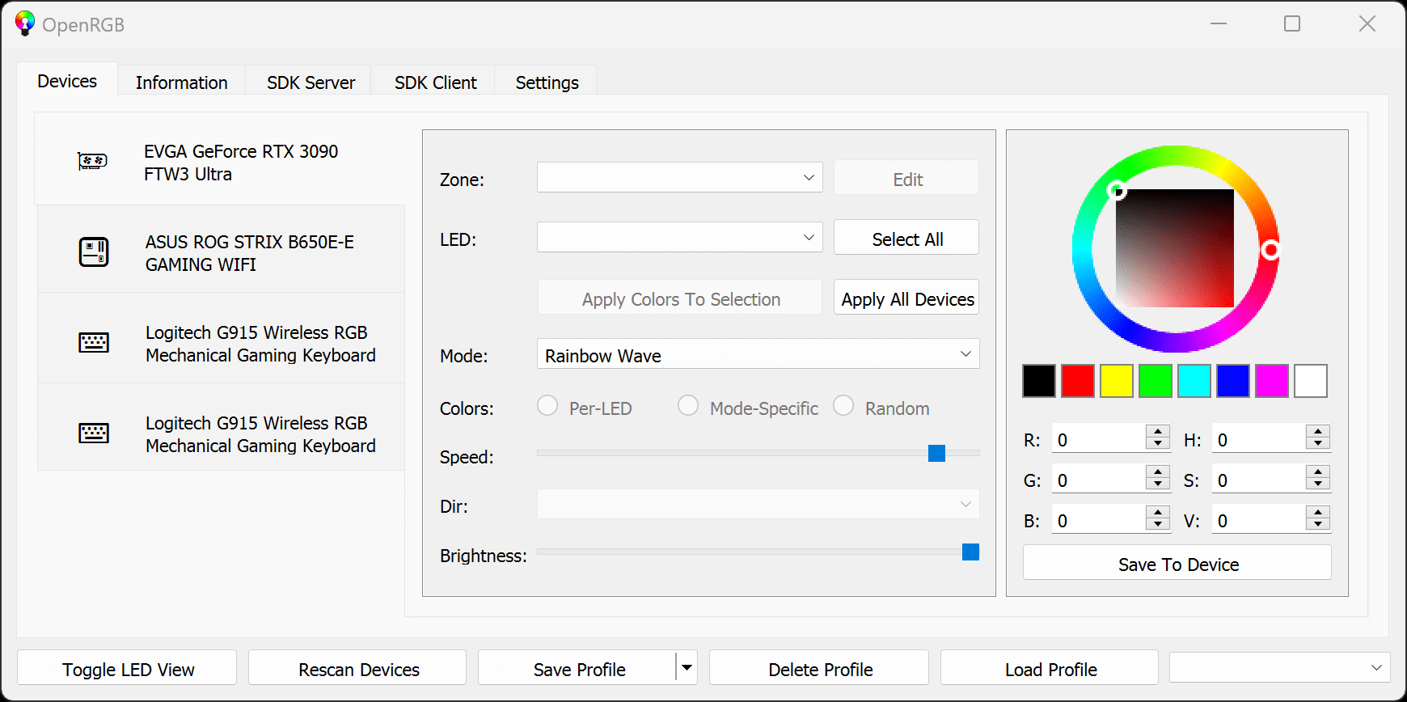Viewport: 1407px width, 702px height.
Task: Pick the cyan color swatch
Action: 1194,381
